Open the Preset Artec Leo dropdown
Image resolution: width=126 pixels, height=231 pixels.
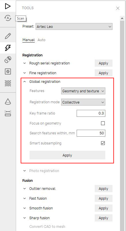(x=74, y=27)
